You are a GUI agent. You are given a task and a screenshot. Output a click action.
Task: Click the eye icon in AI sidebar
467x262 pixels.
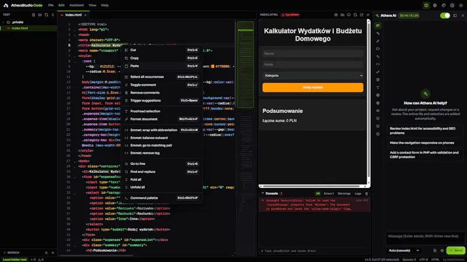point(378,111)
